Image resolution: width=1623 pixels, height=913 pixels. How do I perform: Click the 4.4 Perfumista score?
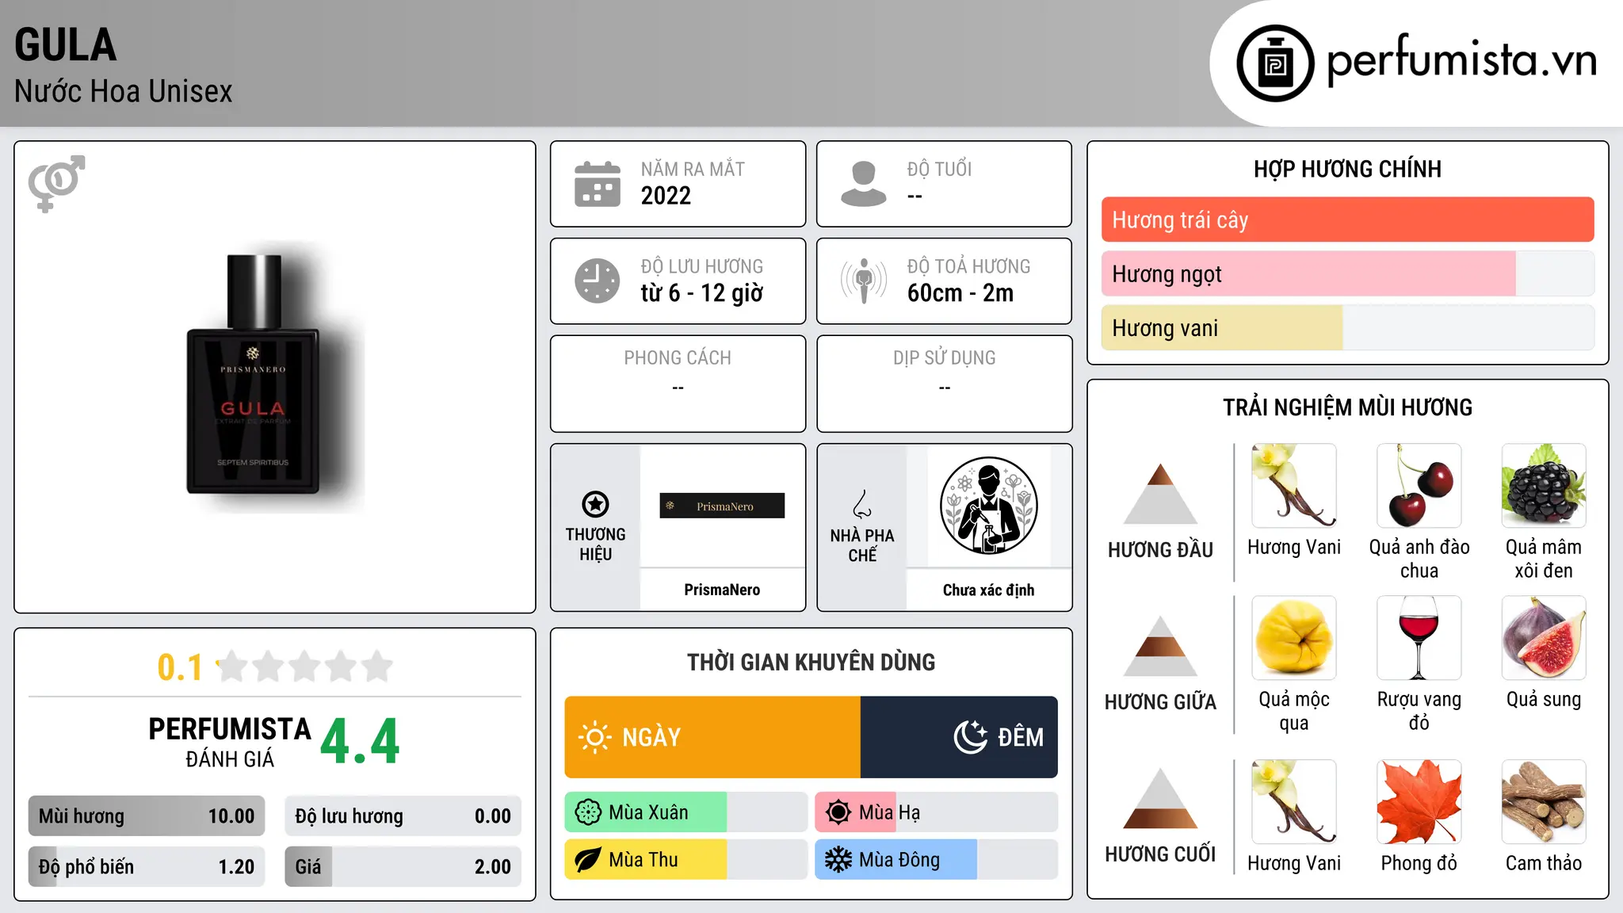click(360, 742)
